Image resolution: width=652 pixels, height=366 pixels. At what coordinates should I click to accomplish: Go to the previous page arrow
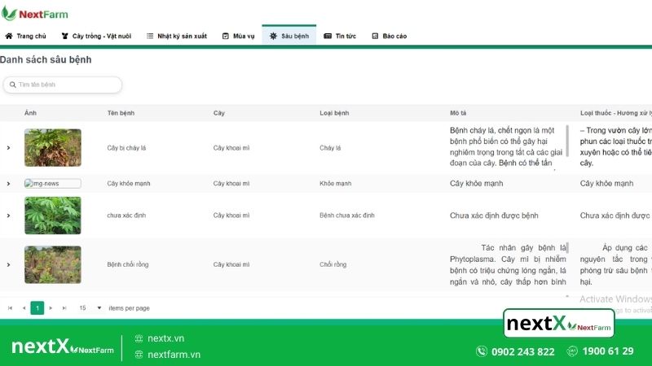24,308
